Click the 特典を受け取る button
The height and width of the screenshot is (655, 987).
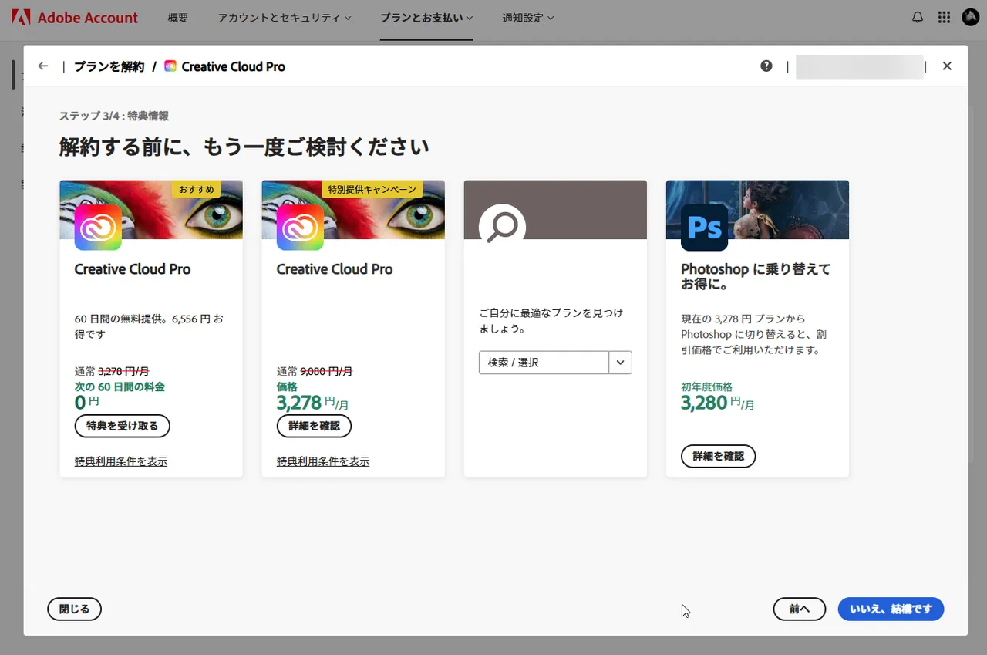point(122,426)
